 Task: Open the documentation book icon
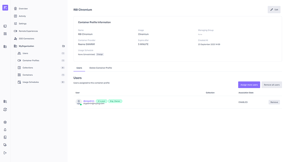coord(5,137)
